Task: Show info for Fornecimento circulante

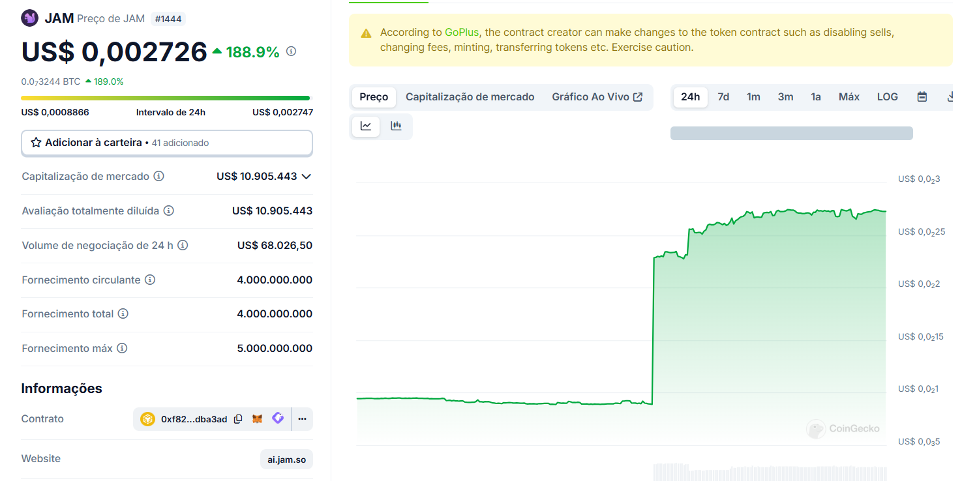Action: pos(150,280)
